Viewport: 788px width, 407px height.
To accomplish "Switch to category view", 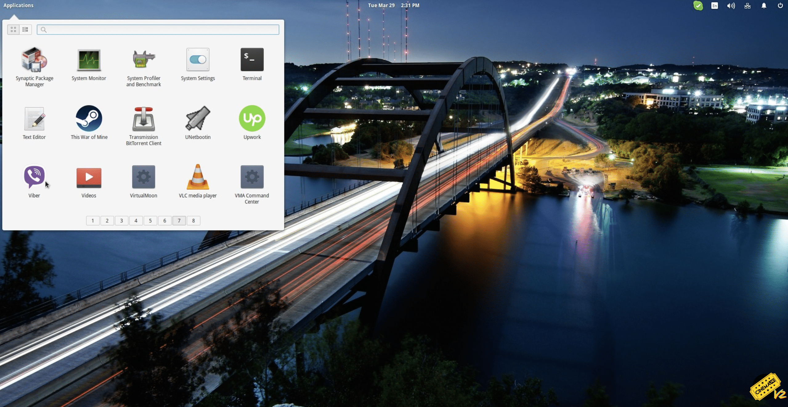I will (25, 30).
